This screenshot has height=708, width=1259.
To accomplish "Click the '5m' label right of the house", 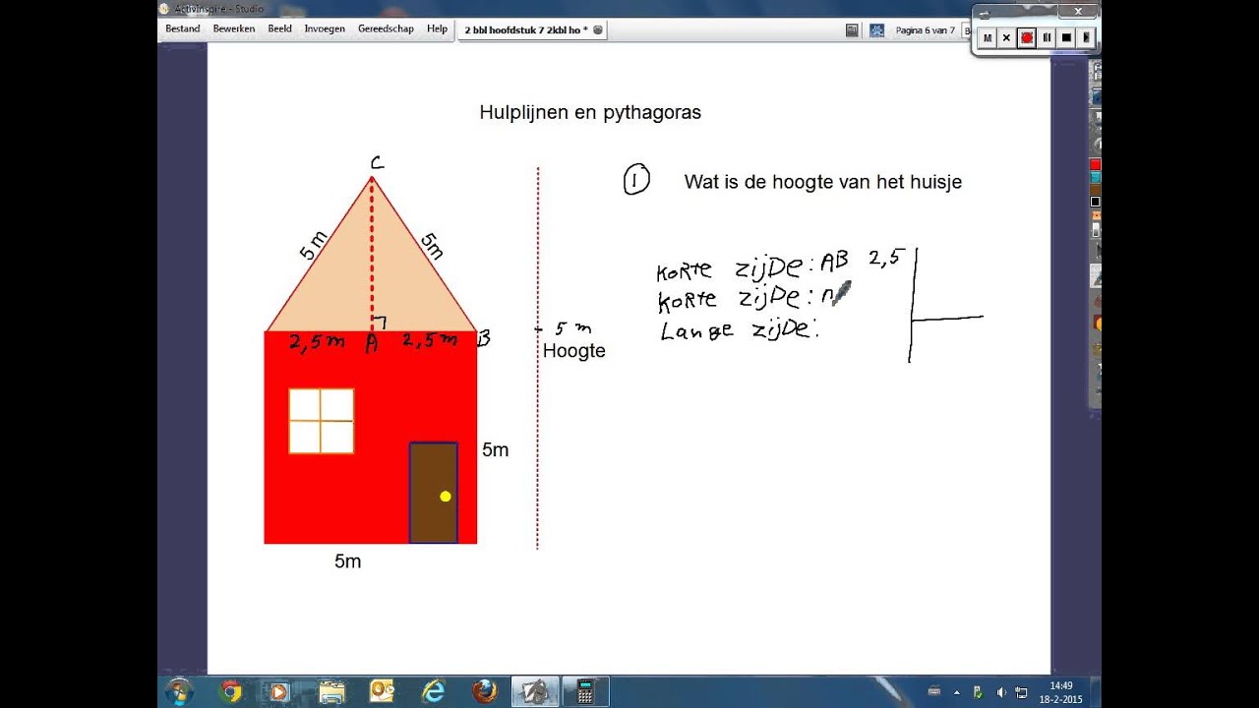I will point(495,450).
